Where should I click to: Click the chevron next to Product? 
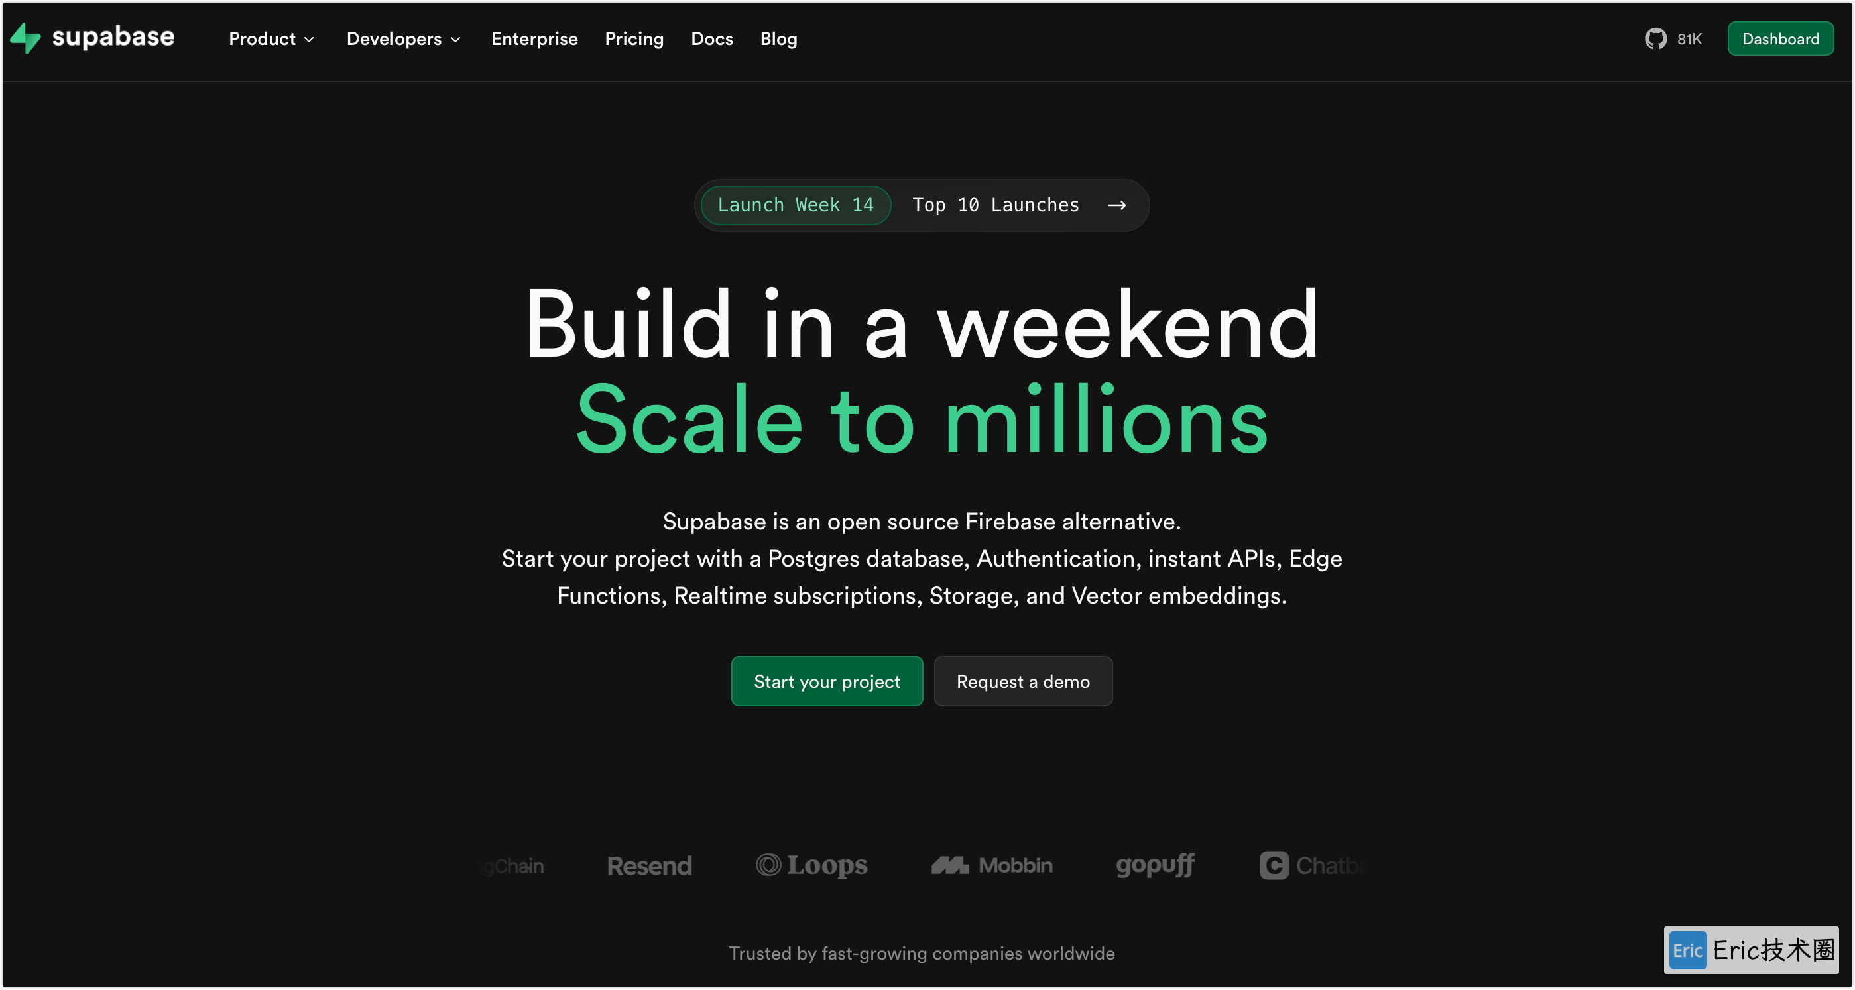[x=309, y=40]
